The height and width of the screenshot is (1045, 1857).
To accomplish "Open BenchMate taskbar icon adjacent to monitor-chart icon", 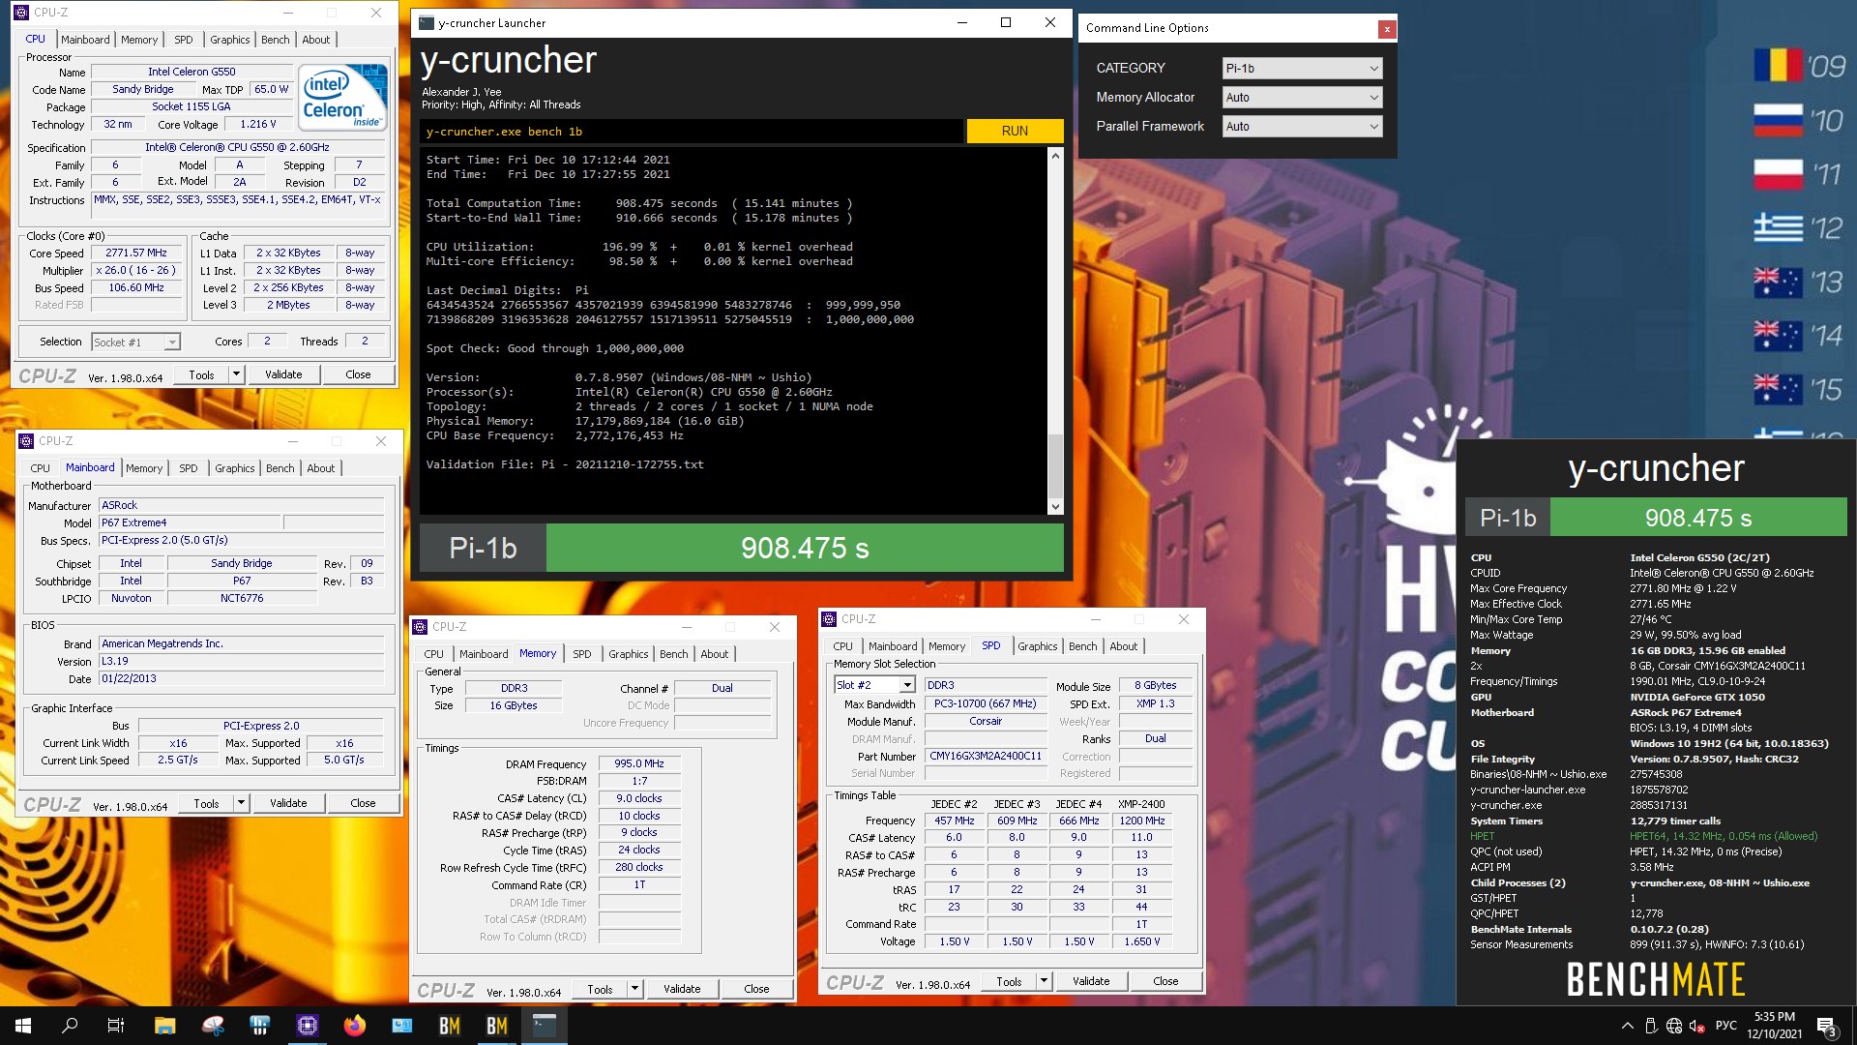I will tap(450, 1026).
